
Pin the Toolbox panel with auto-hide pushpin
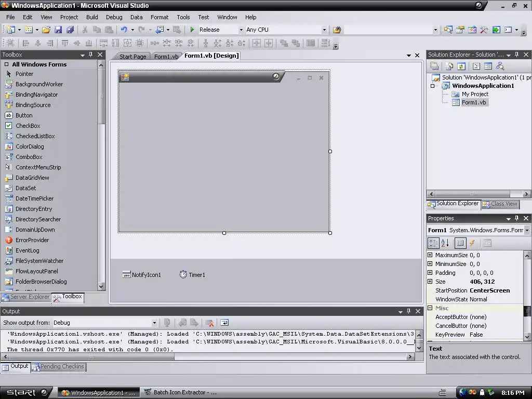click(x=90, y=55)
